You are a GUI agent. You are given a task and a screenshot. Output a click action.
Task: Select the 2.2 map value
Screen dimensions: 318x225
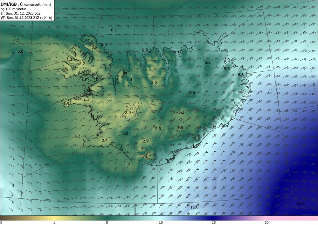[82, 64]
